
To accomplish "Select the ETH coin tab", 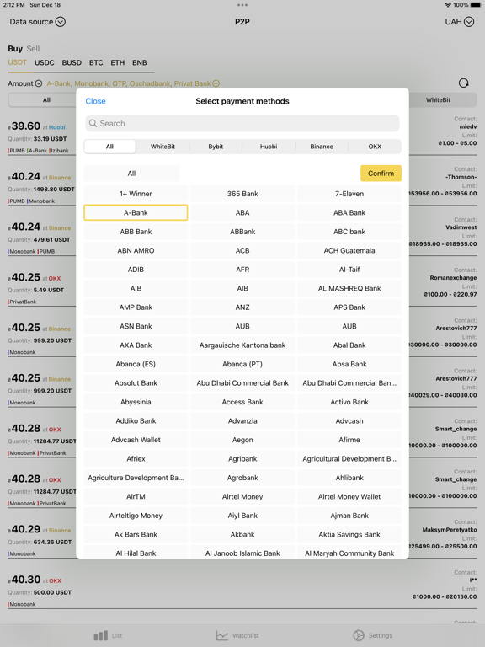I will [118, 62].
